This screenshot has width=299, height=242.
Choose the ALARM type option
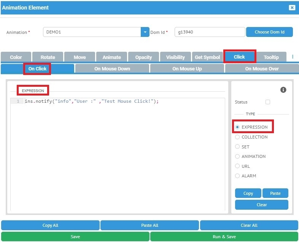pos(238,176)
